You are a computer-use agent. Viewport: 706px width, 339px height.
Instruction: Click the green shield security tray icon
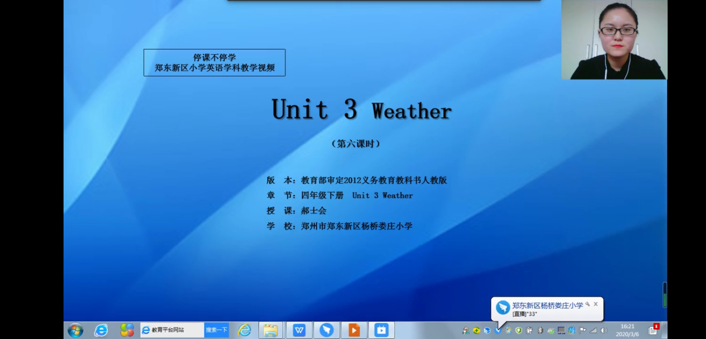pos(519,330)
